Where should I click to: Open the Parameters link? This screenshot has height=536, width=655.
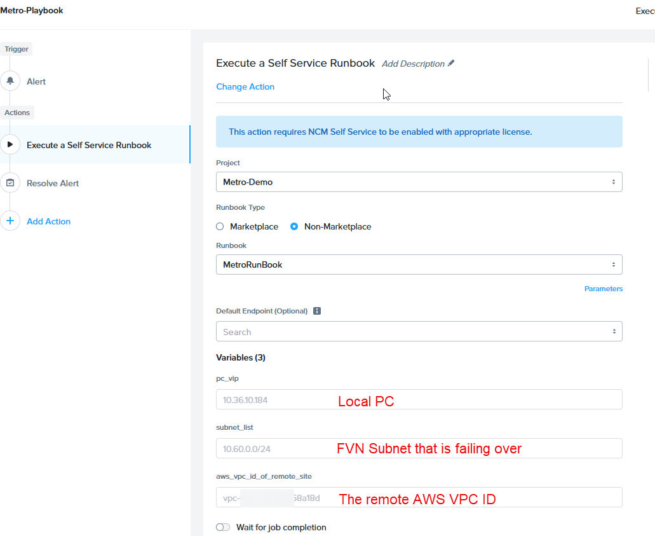click(603, 289)
